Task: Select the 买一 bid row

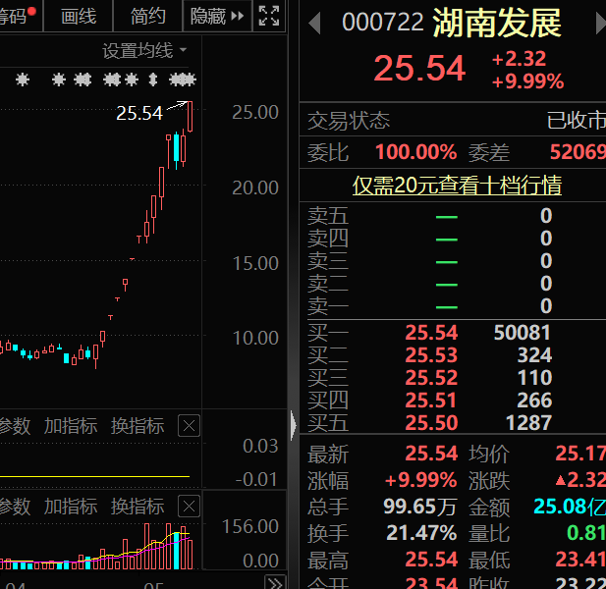Action: coord(452,333)
